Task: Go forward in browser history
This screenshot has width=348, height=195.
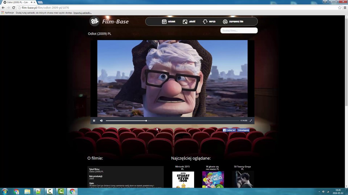Action: (8, 8)
